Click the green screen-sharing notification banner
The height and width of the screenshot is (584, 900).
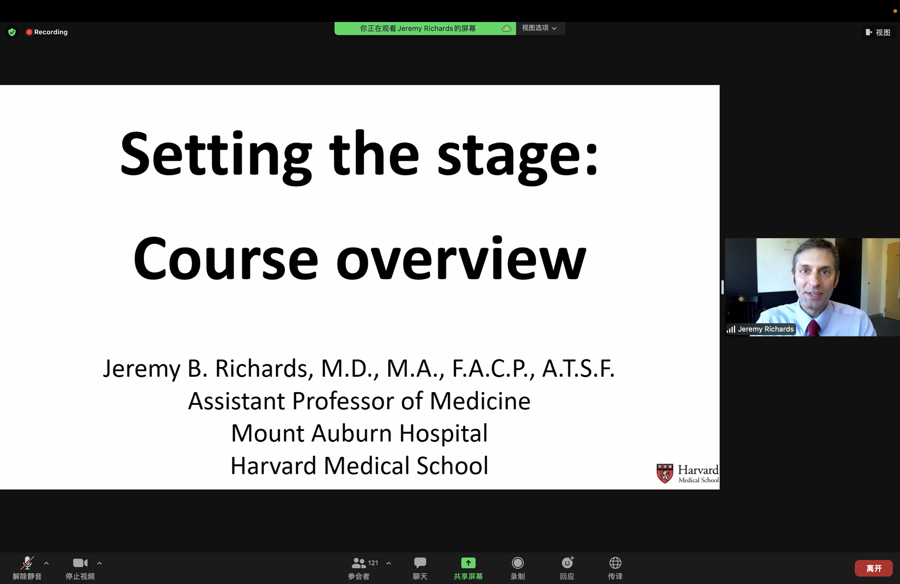[418, 29]
